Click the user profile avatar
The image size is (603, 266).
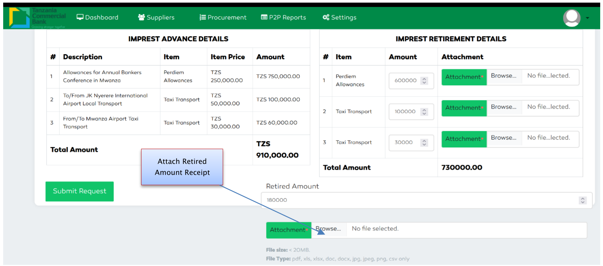571,17
